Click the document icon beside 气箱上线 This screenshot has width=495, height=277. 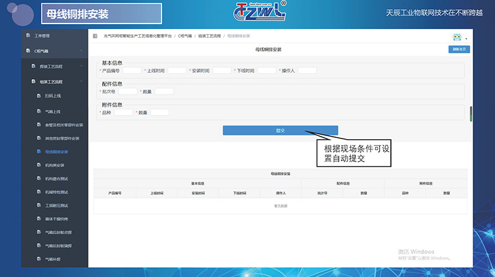click(x=39, y=111)
